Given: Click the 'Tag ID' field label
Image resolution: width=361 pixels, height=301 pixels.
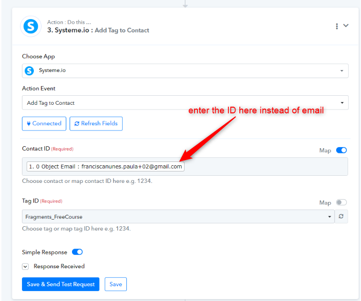Looking at the screenshot, I should [31, 201].
